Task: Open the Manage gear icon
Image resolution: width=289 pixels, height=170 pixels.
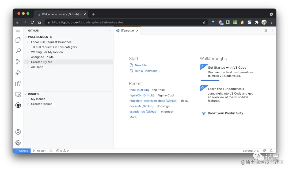Action: 18,143
